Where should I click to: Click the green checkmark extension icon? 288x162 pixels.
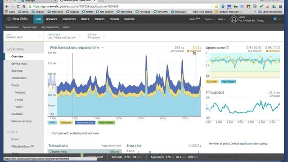[x=261, y=6]
